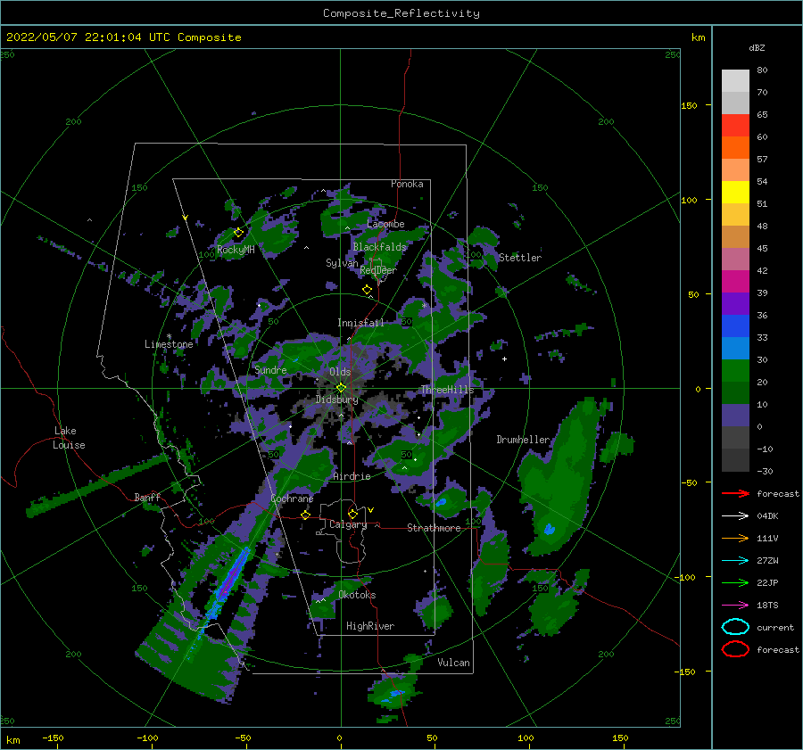
Task: Pick the light-blue swatch between 33 and 30 dBZ
Action: pyautogui.click(x=735, y=349)
